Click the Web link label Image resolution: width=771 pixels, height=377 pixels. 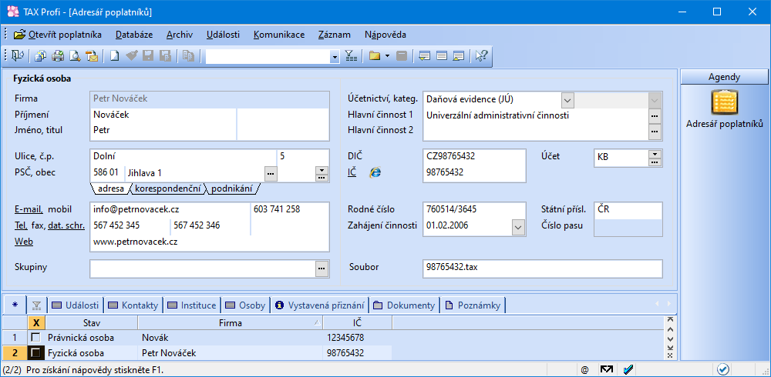pos(22,242)
